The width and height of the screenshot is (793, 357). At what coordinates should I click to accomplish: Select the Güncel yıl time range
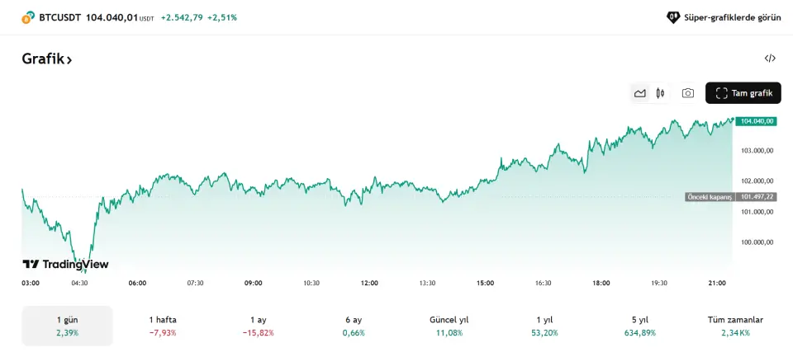pyautogui.click(x=449, y=326)
